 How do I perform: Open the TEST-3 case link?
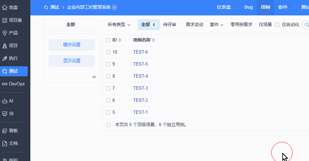click(x=140, y=88)
